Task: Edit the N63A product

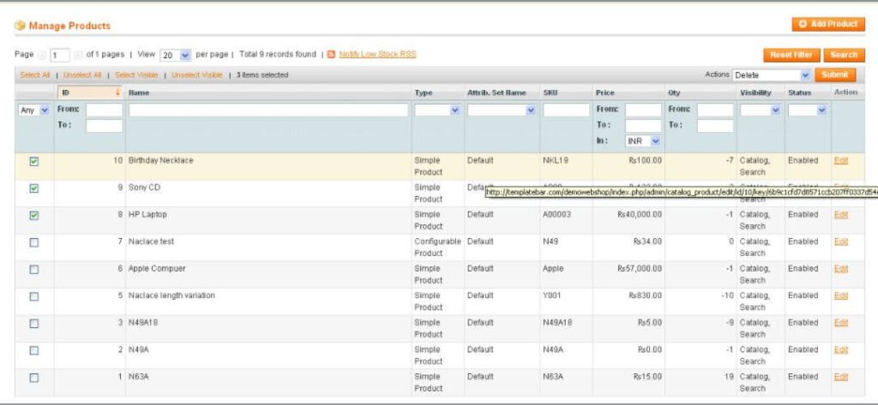Action: point(840,377)
